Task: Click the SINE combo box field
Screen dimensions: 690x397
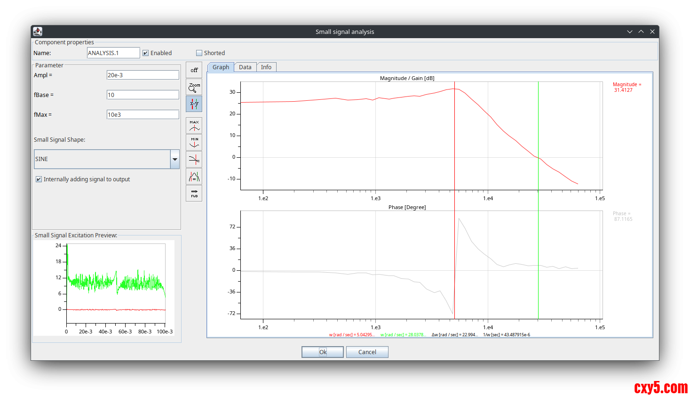Action: 102,159
